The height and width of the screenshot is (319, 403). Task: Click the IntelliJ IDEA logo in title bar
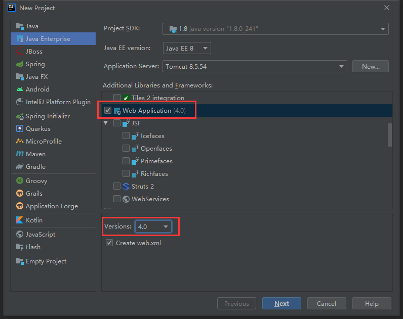click(12, 8)
